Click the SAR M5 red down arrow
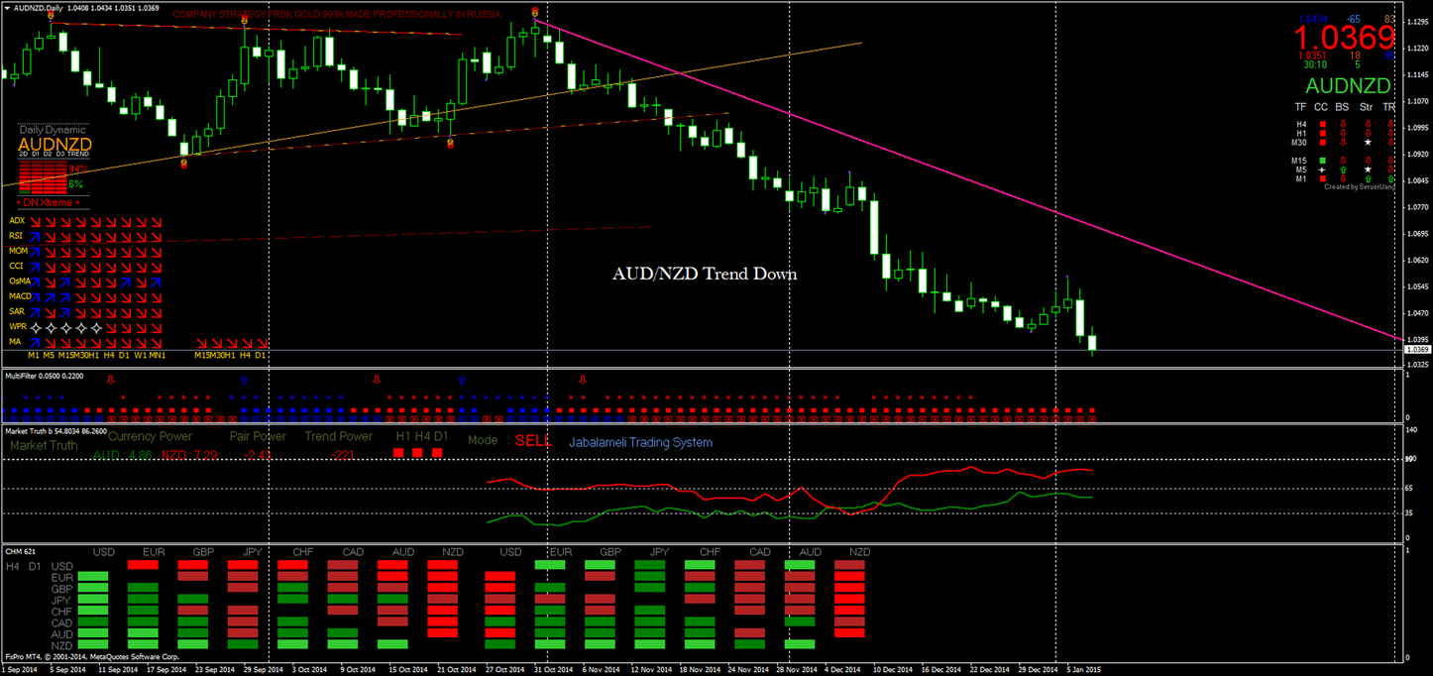The height and width of the screenshot is (676, 1433). pos(51,312)
